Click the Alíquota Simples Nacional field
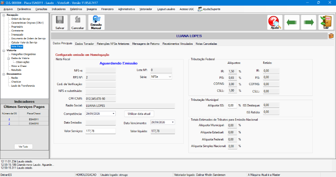This screenshot has width=336, height=177. 233,146
